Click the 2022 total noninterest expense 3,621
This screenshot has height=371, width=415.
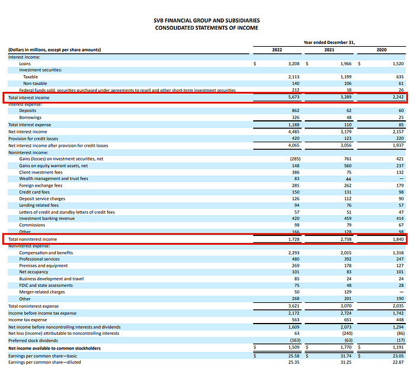coord(294,306)
